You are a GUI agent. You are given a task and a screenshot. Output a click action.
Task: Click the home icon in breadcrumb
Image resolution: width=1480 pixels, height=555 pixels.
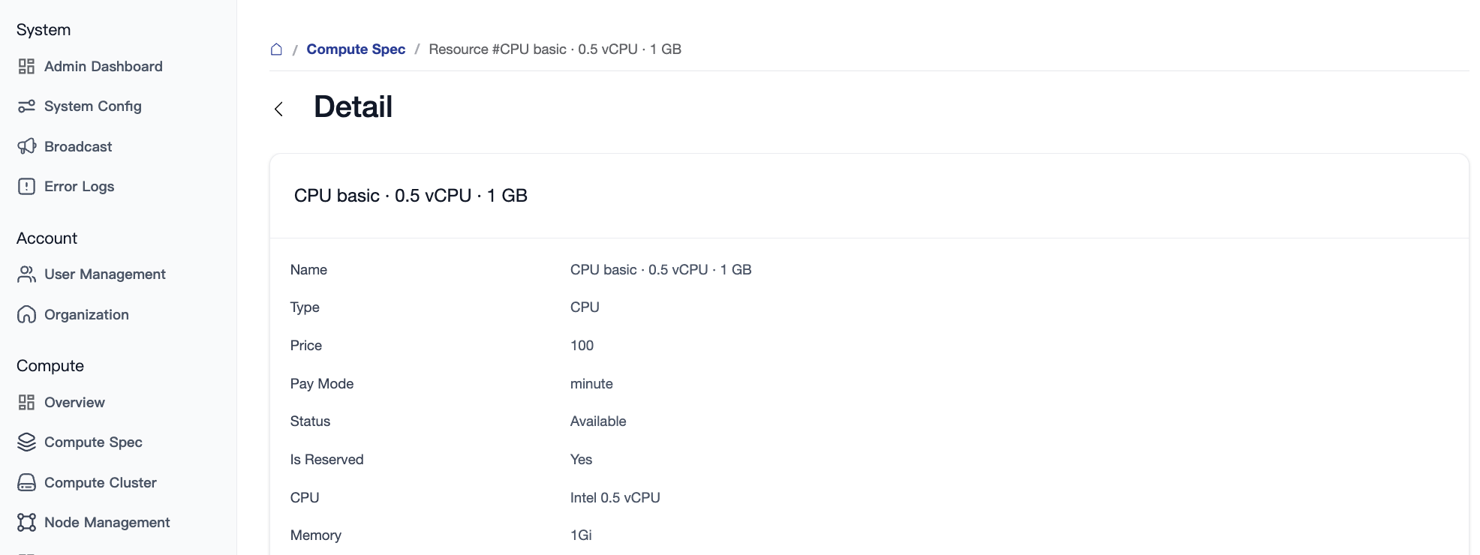coord(276,49)
